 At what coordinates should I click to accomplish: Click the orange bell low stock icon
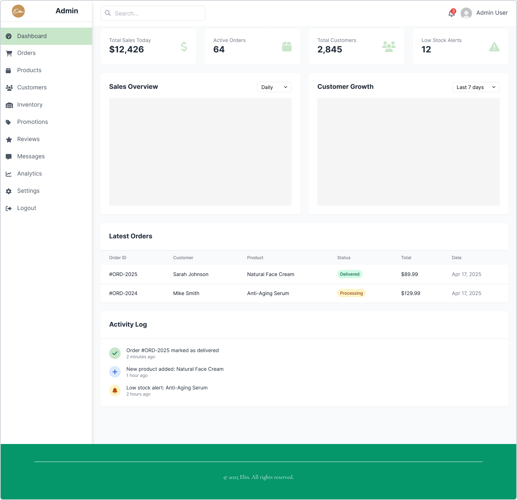(x=115, y=391)
